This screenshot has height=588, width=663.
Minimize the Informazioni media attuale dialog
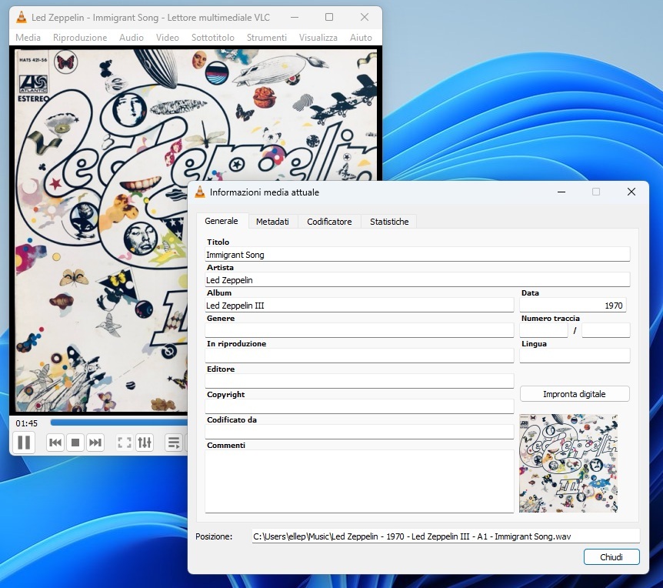(x=561, y=192)
